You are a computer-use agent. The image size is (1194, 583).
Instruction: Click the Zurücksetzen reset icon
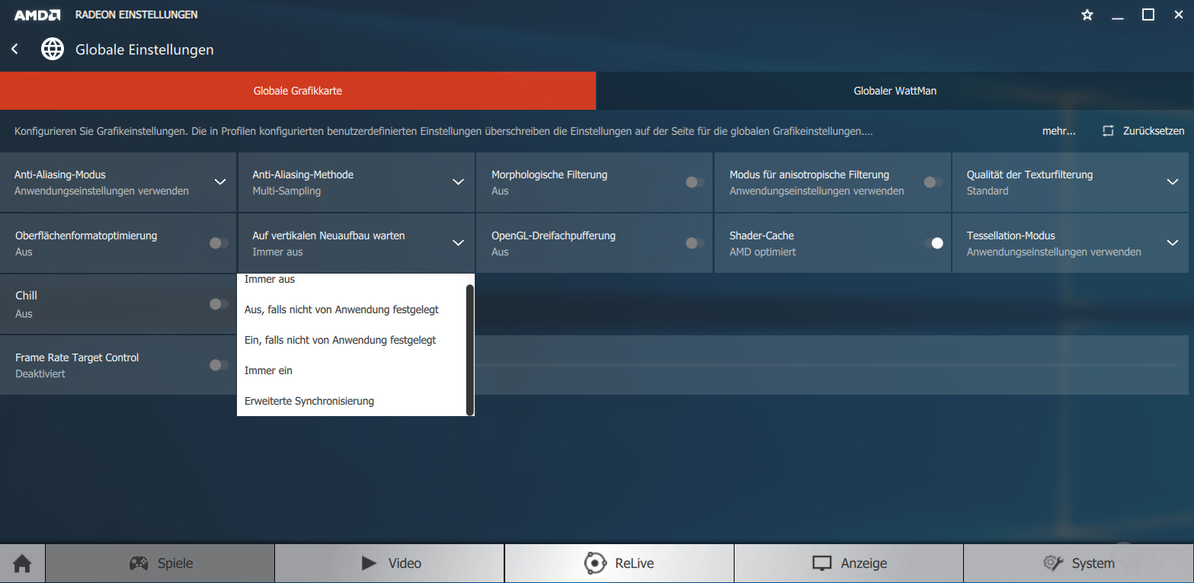coord(1108,131)
